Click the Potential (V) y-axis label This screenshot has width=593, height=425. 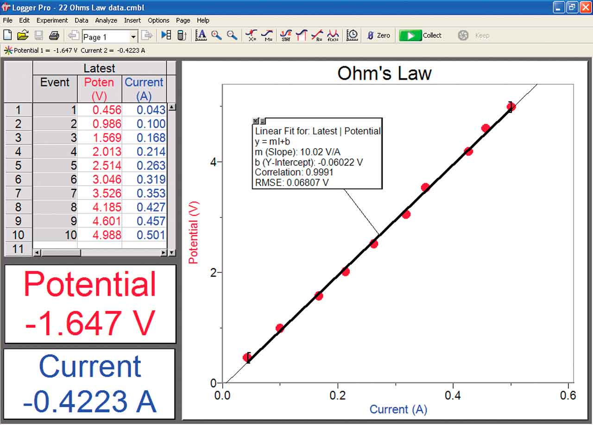pos(193,232)
